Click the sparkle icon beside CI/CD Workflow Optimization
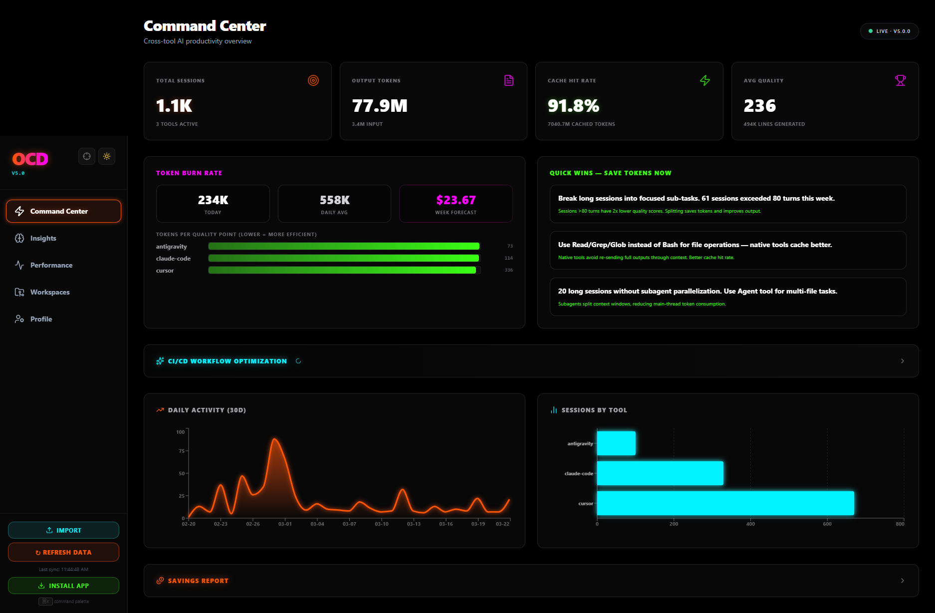The width and height of the screenshot is (935, 613). pyautogui.click(x=160, y=361)
